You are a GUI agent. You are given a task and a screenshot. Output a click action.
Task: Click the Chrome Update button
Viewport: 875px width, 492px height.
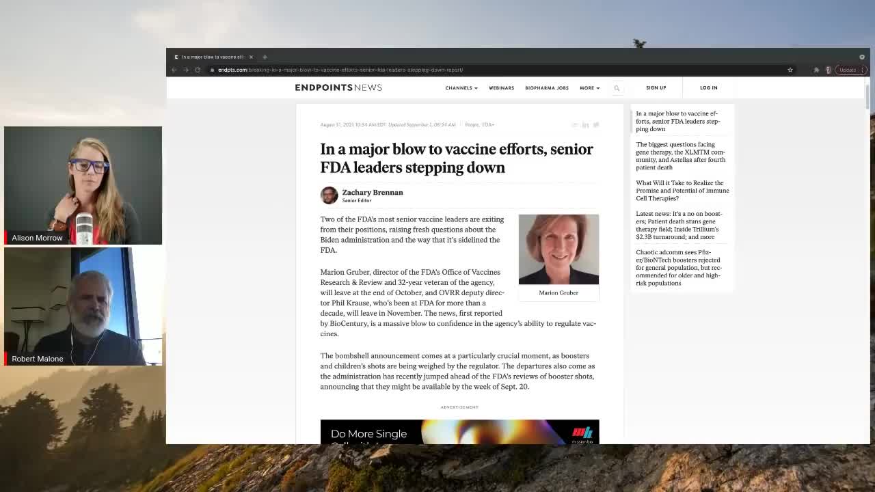[852, 70]
